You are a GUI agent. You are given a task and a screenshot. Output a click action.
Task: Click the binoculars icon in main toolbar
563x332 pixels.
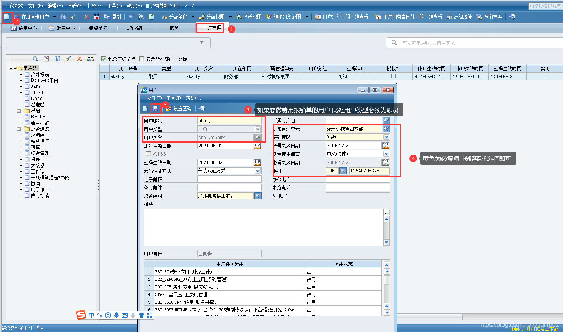[63, 17]
